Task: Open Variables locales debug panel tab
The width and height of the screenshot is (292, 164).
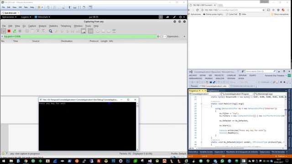Action: (206, 152)
